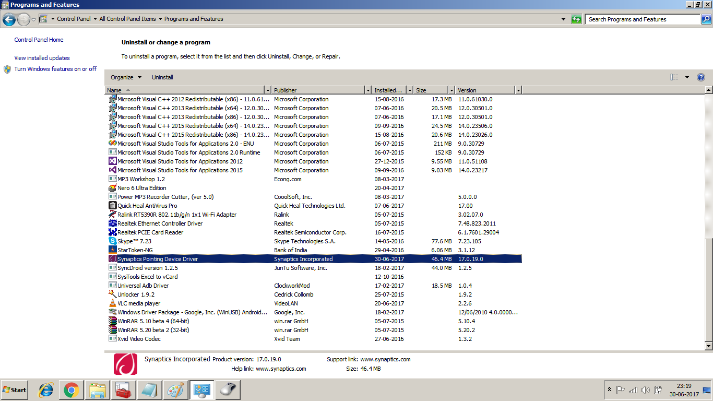
Task: Open the view options dropdown arrow
Action: [x=687, y=77]
